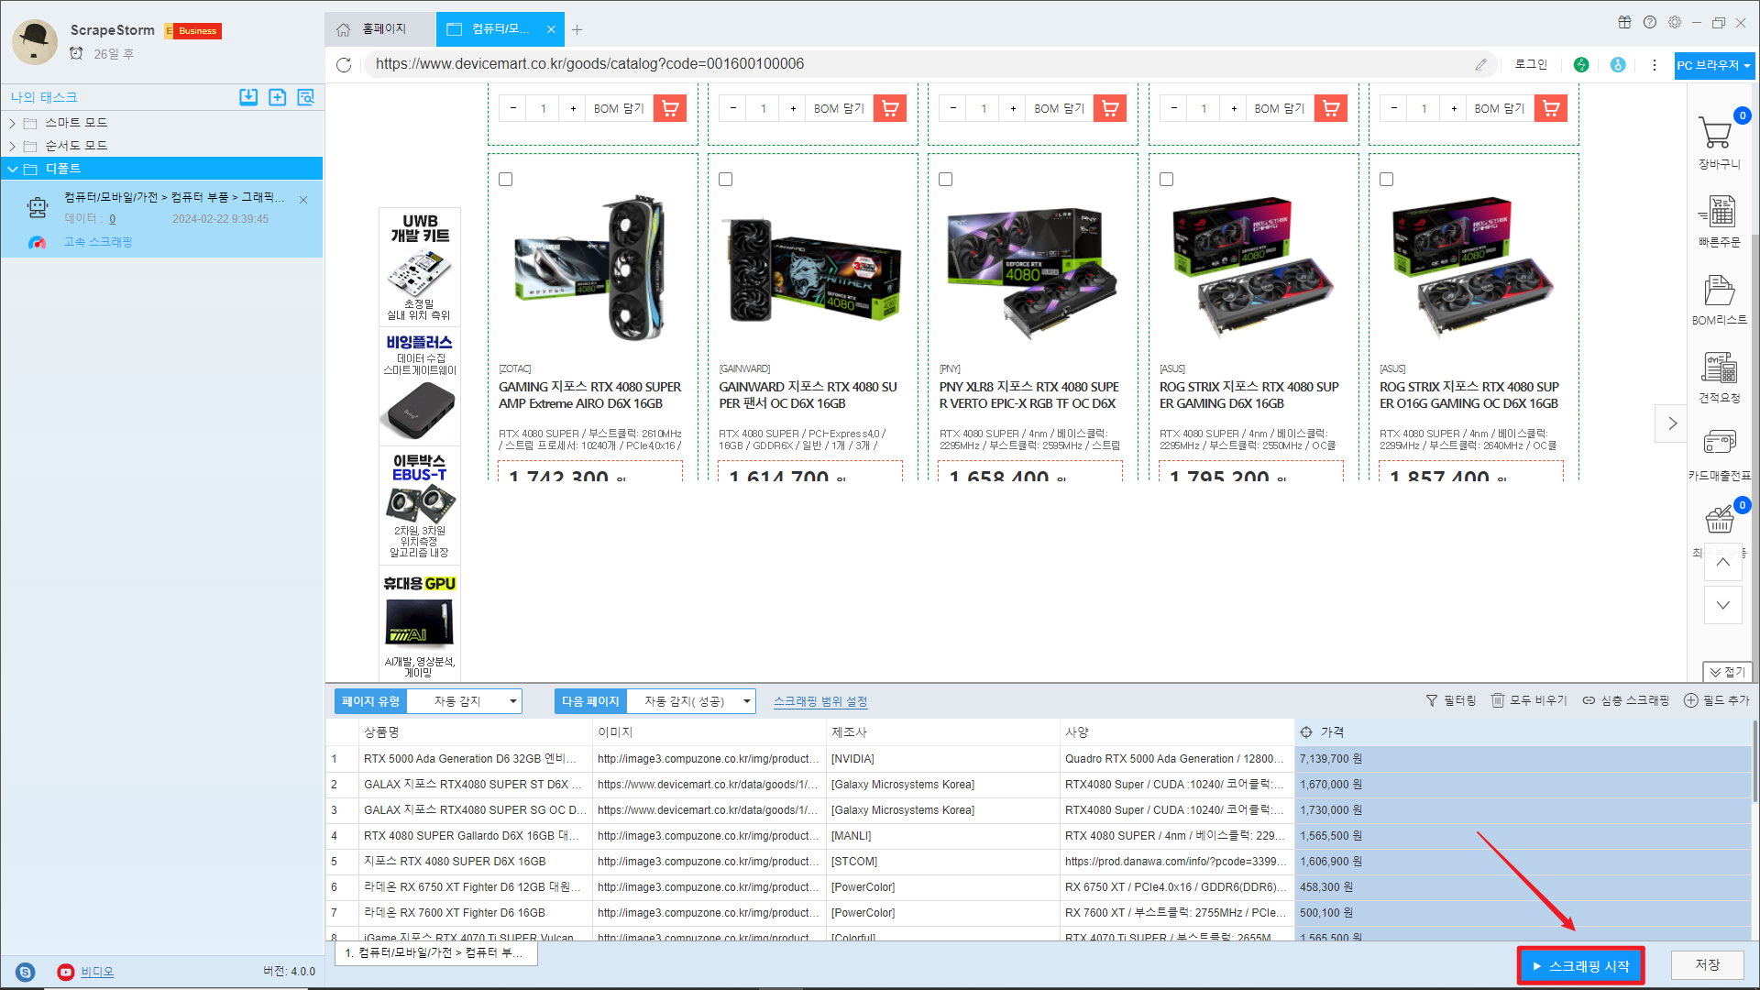This screenshot has width=1760, height=990.
Task: Close the 컴퓨터/모바일/가전 task item
Action: 303,199
